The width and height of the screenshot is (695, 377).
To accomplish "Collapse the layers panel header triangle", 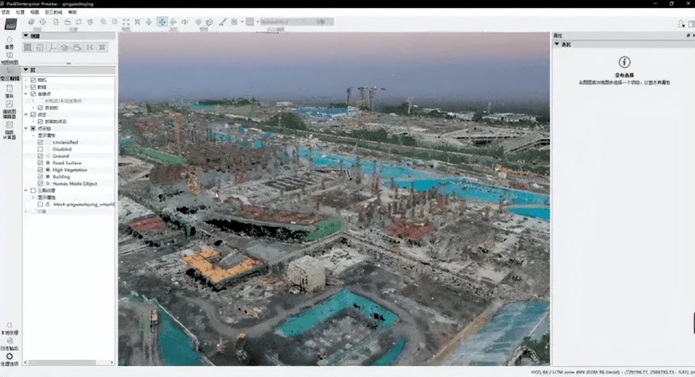I will pos(26,70).
